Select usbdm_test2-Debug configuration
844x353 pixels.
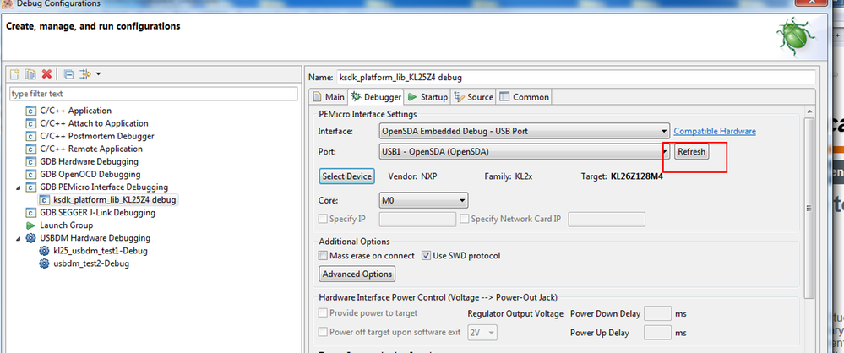tap(91, 263)
